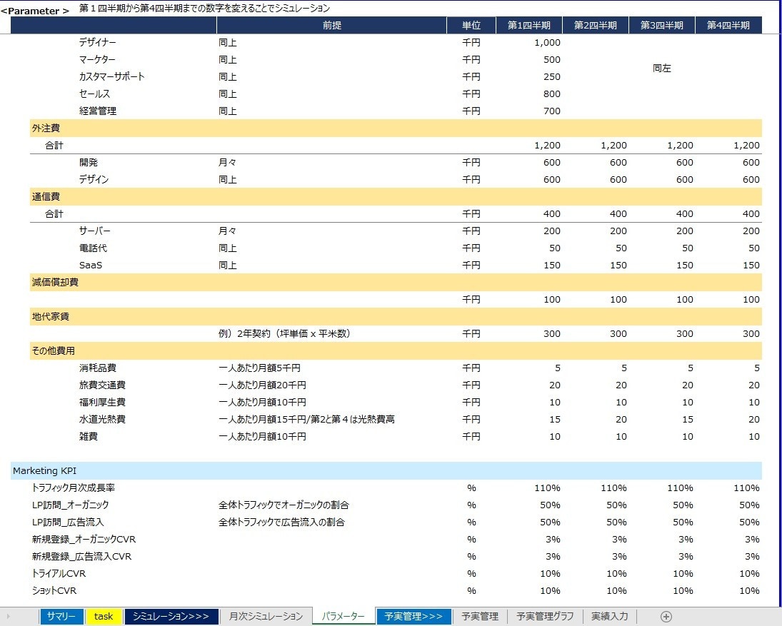Click the 第2四半期 header cell
Viewport: 782px width, 626px height.
tap(596, 26)
